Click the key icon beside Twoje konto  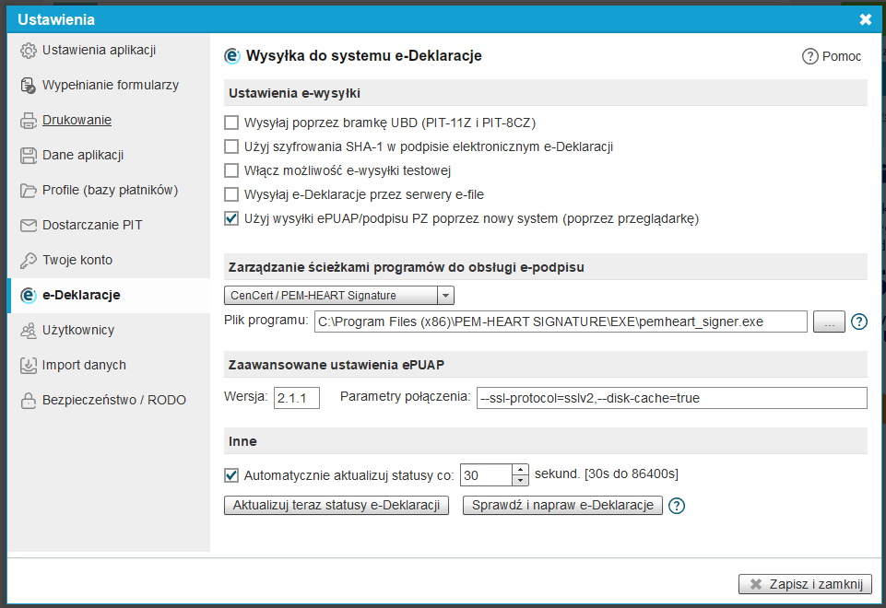coord(29,261)
